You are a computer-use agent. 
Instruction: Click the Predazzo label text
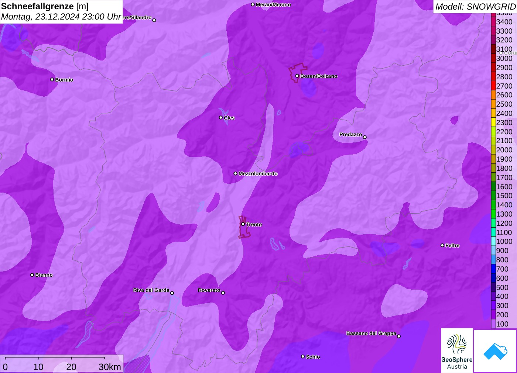coord(351,134)
